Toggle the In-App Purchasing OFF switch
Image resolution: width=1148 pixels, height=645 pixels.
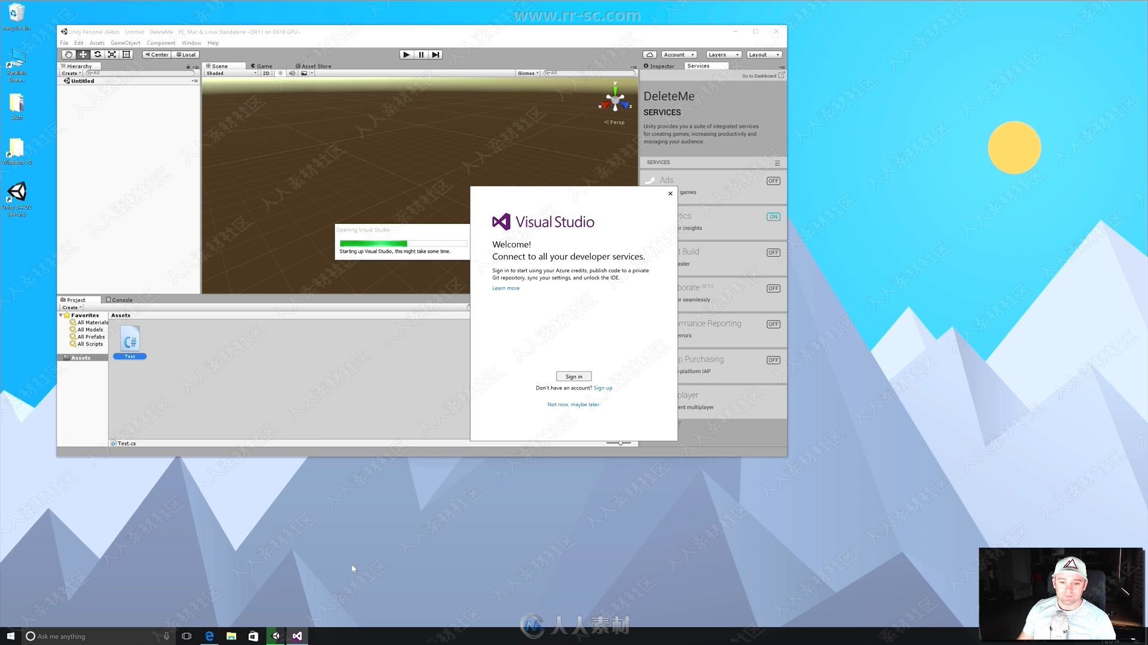[773, 360]
